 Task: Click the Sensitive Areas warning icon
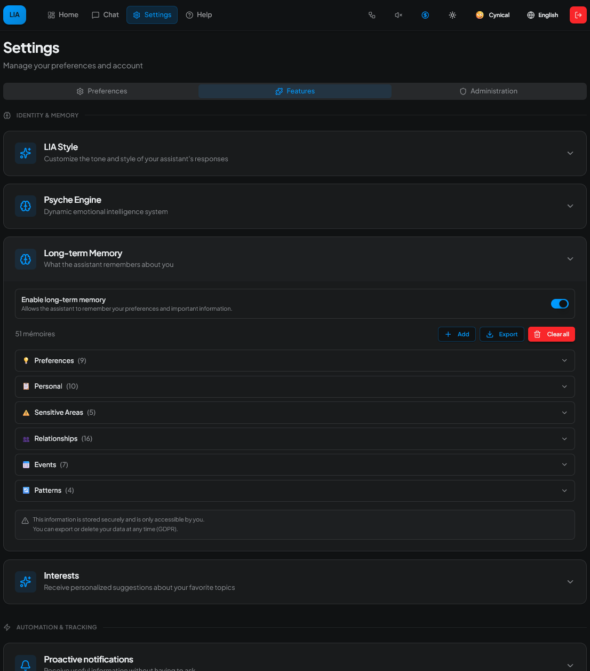(x=26, y=413)
